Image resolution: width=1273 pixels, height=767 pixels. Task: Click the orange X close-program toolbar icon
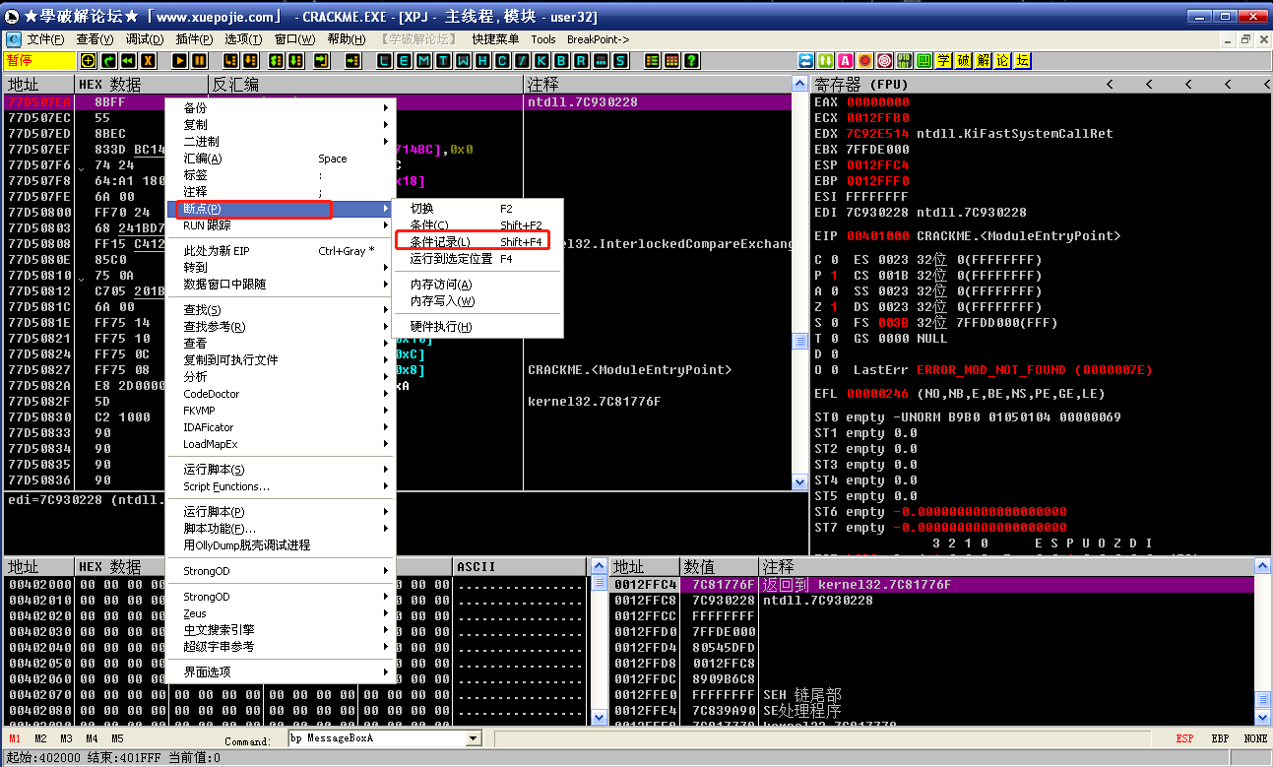tap(148, 60)
